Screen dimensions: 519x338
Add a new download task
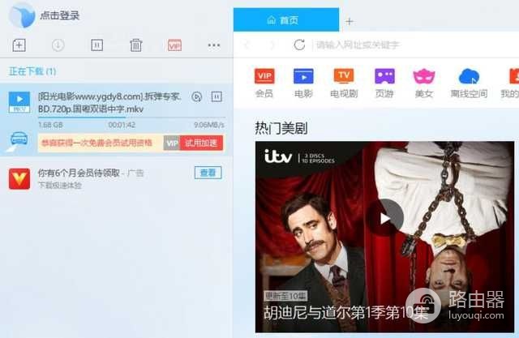[x=19, y=45]
